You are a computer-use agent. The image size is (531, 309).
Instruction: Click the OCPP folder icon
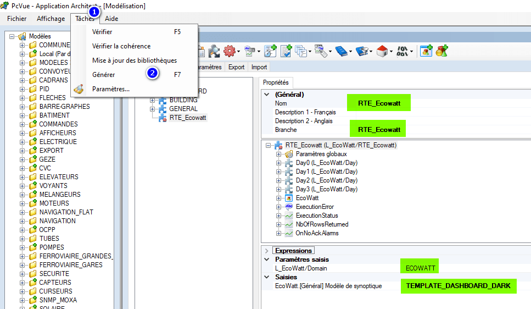click(x=33, y=230)
